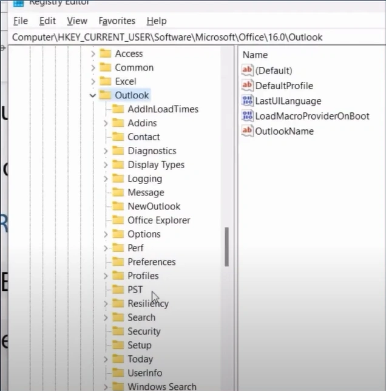Click the Diagnostics folder icon
This screenshot has width=386, height=391.
click(118, 151)
